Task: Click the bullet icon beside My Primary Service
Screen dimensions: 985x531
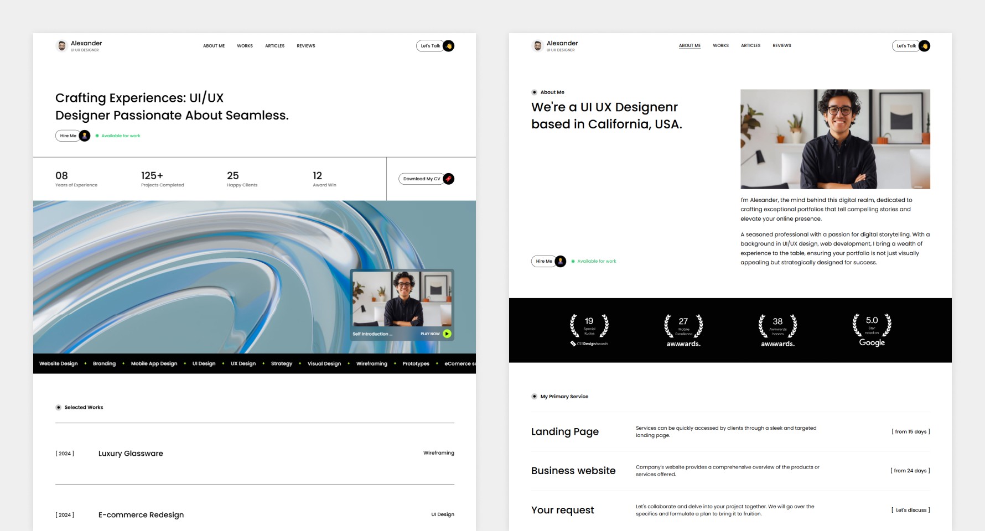Action: click(535, 397)
